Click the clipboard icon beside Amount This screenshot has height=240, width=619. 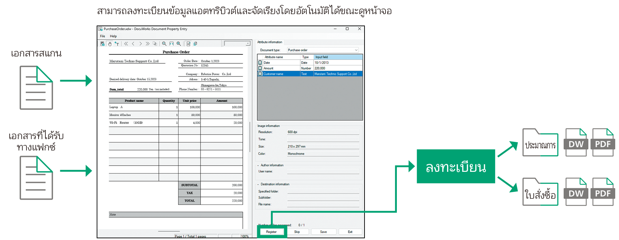[x=260, y=68]
